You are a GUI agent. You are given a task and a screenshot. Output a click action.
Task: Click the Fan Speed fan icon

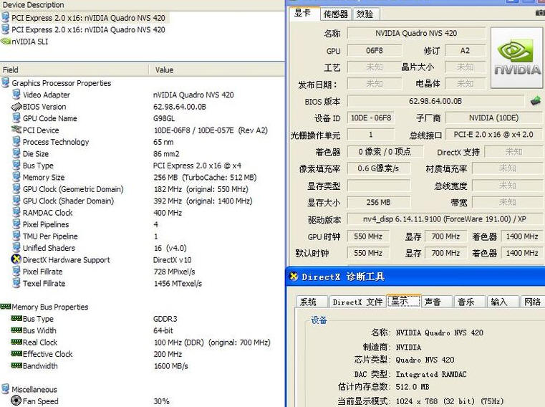click(16, 401)
